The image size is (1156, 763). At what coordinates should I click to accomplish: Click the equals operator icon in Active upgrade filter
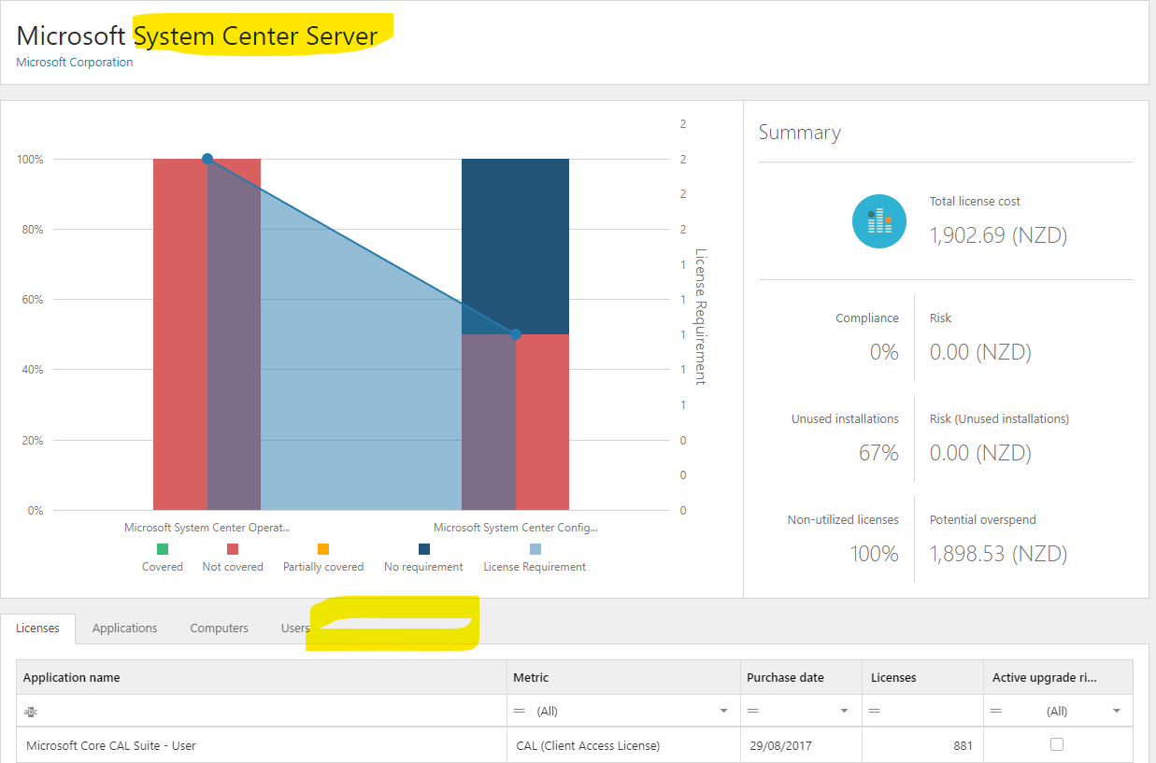(996, 711)
